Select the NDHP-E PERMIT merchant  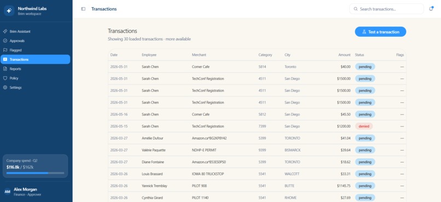pyautogui.click(x=204, y=150)
